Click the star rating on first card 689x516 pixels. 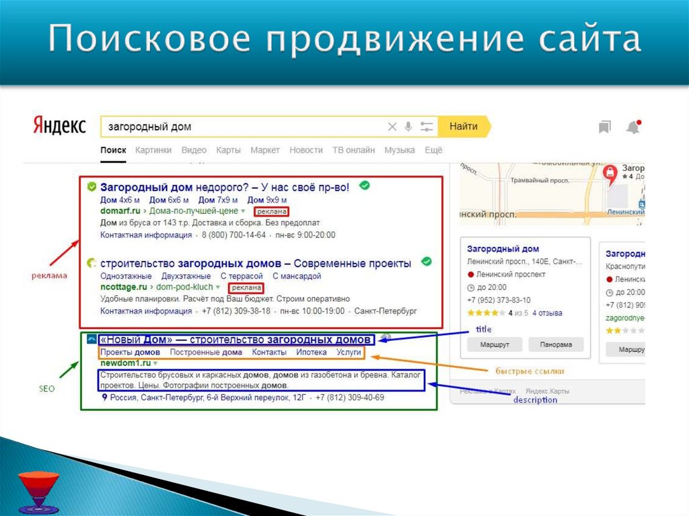486,314
